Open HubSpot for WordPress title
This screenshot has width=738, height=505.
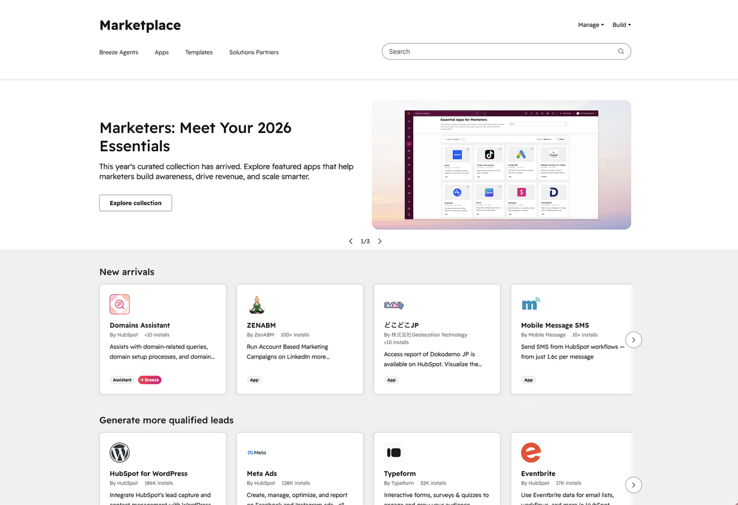pyautogui.click(x=149, y=473)
